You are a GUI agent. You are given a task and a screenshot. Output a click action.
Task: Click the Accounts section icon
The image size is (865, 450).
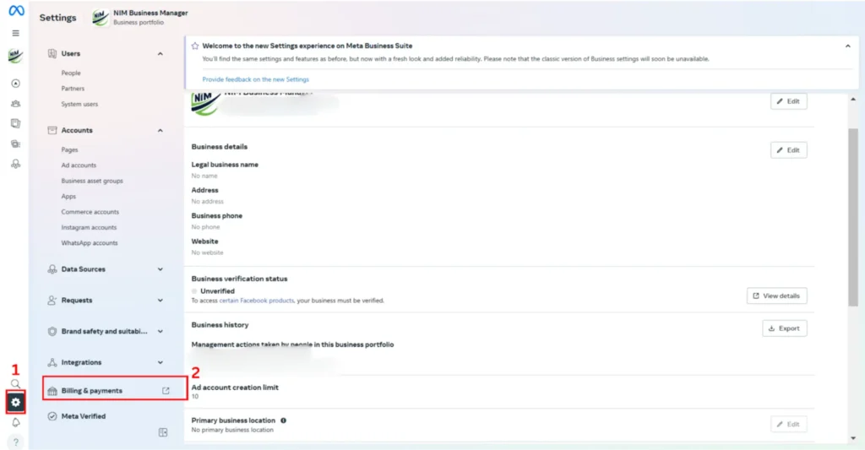tap(52, 130)
